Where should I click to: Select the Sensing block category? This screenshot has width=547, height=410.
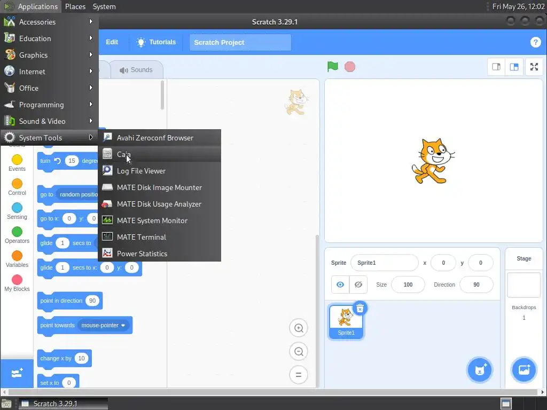17,211
